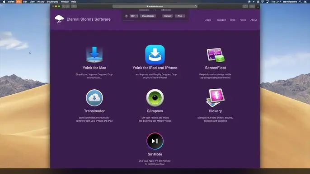Show Safari's tab overview button
The height and width of the screenshot is (174, 310).
point(252,6)
